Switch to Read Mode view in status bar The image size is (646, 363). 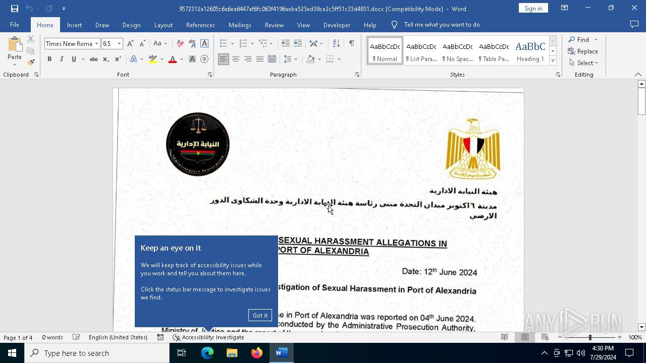504,337
